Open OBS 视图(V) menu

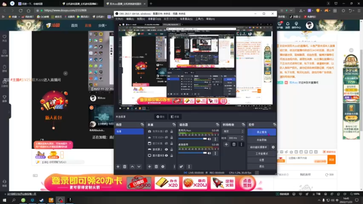click(x=141, y=19)
